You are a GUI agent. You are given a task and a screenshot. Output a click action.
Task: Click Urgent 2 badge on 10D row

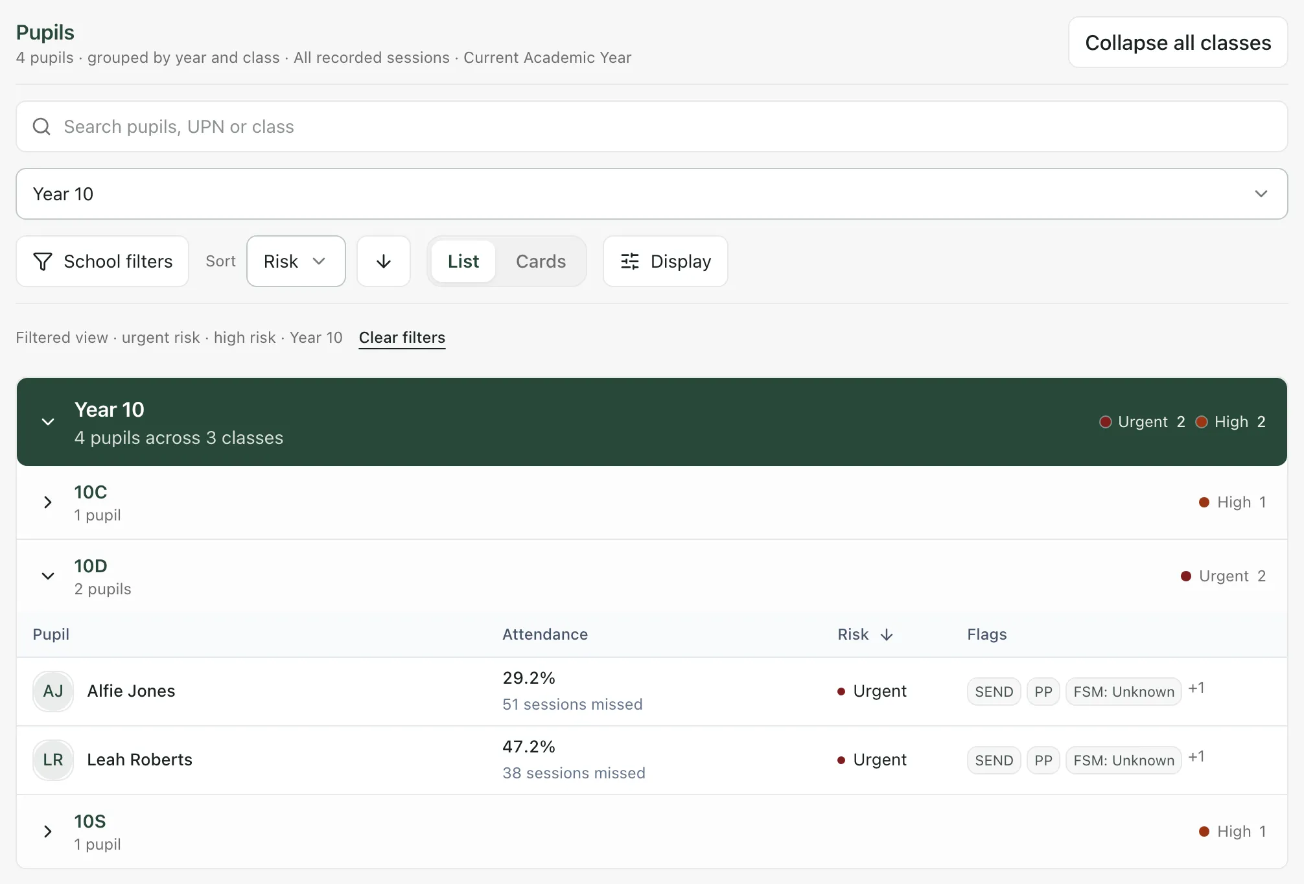click(1224, 576)
